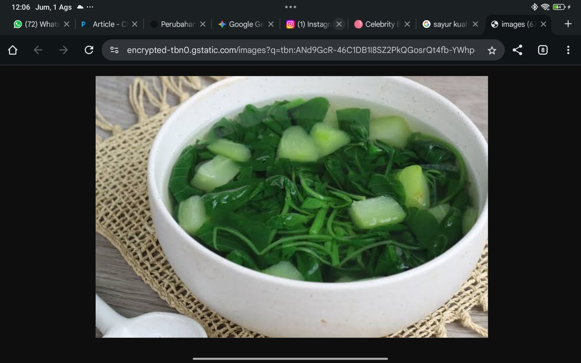
Task: Switch to the sayur kuah Google tab
Action: click(x=445, y=24)
